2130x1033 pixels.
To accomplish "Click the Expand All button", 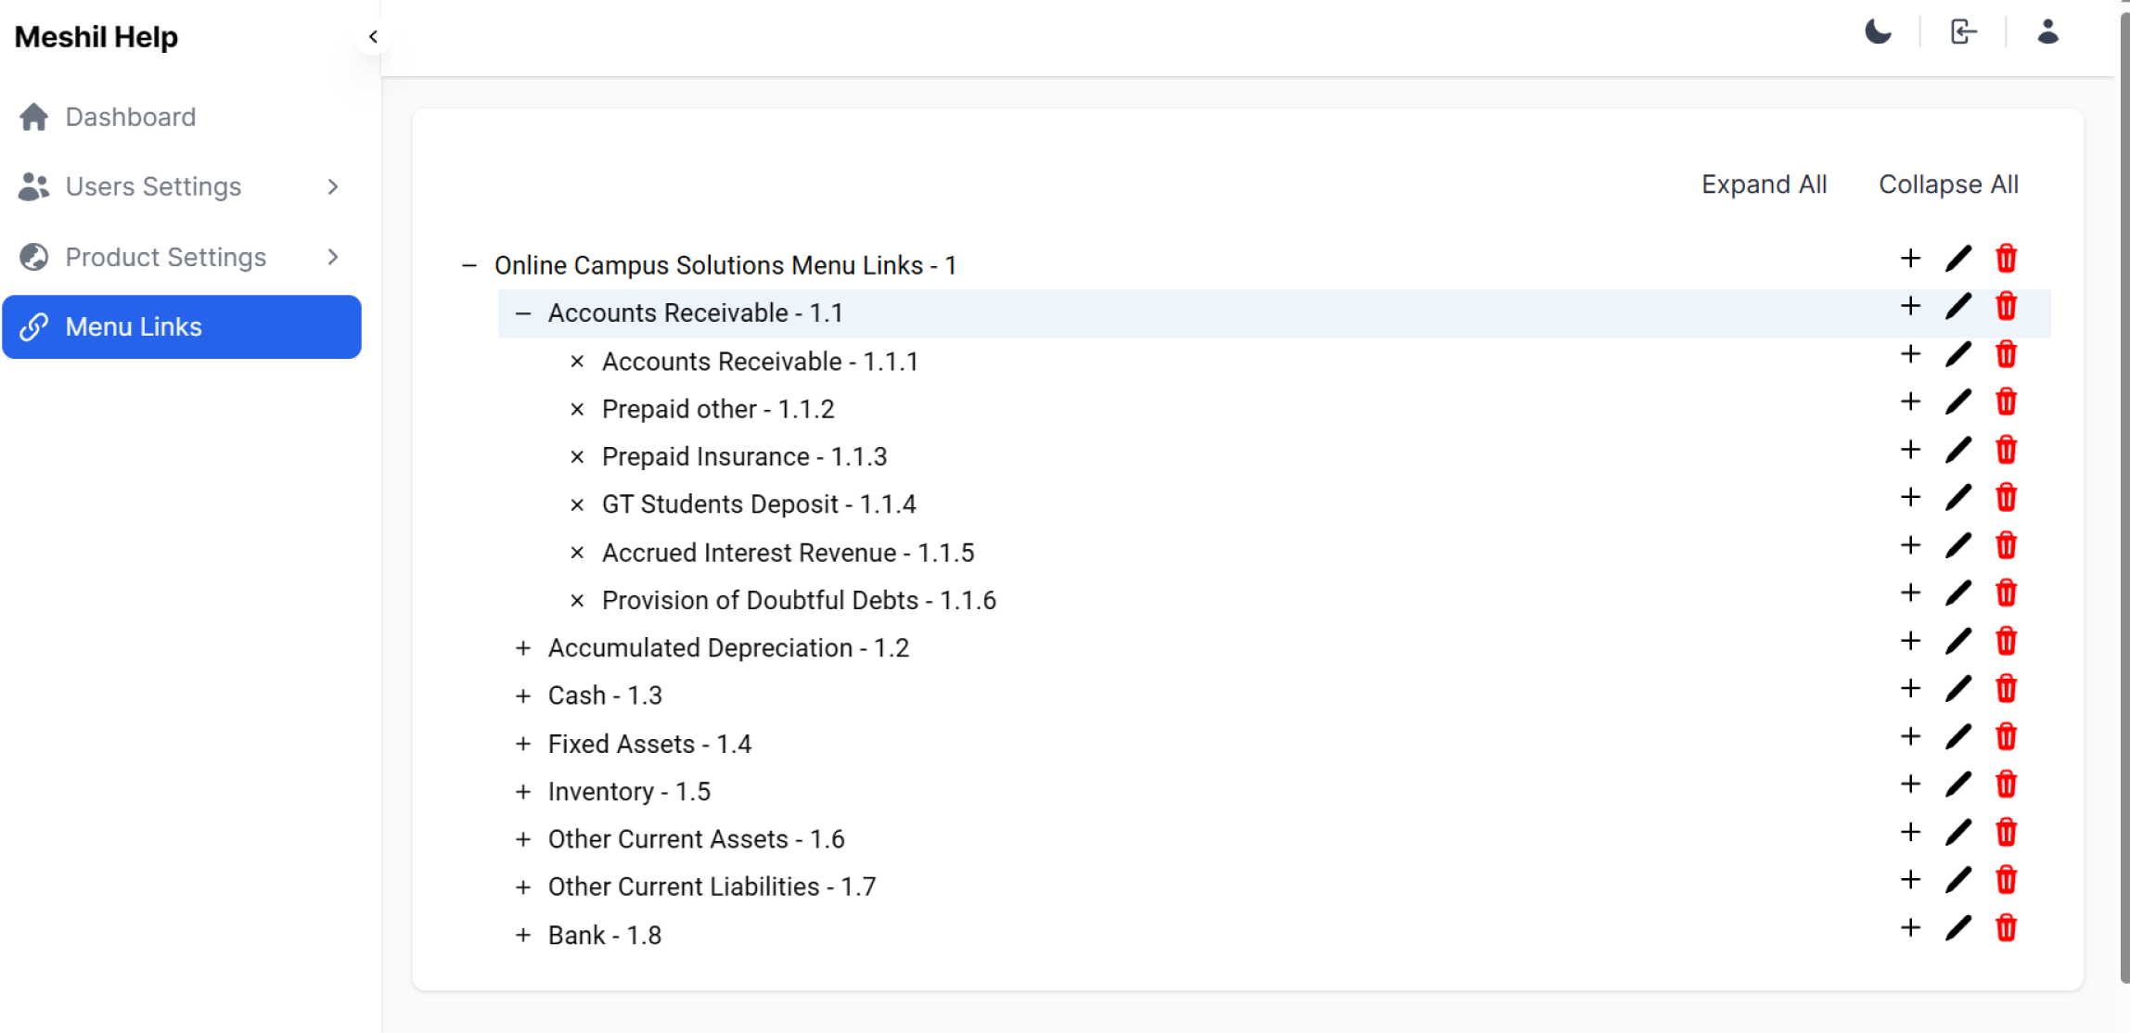I will point(1764,185).
